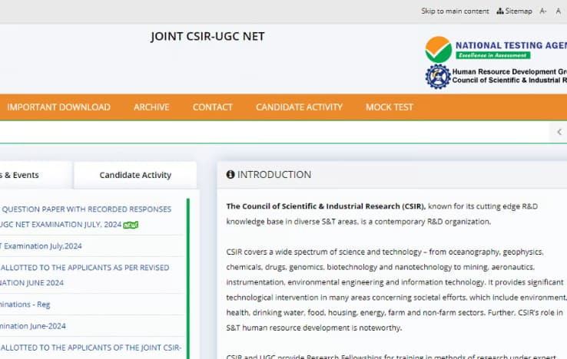Open the Mock Test menu item

point(389,107)
